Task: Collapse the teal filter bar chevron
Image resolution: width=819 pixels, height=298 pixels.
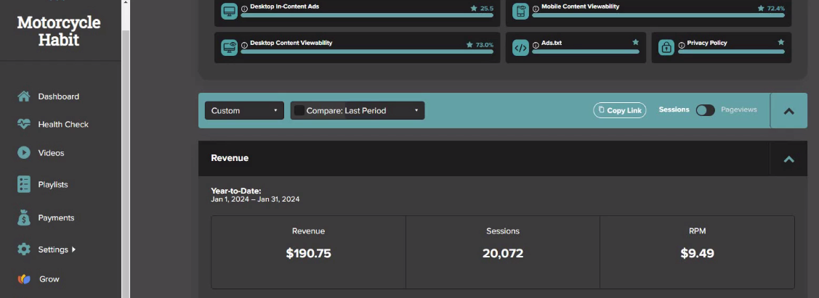Action: point(788,110)
